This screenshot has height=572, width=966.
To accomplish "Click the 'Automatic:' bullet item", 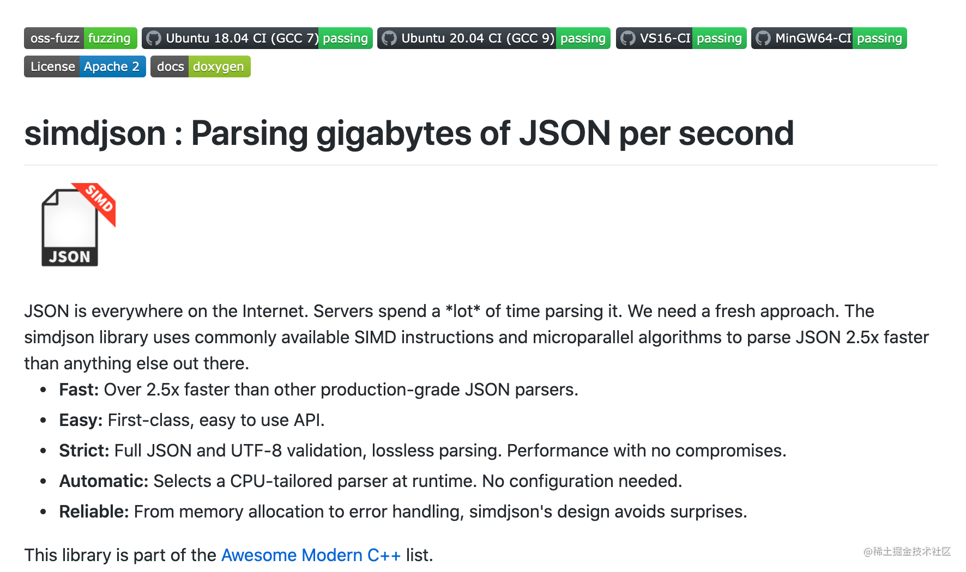I will 104,481.
